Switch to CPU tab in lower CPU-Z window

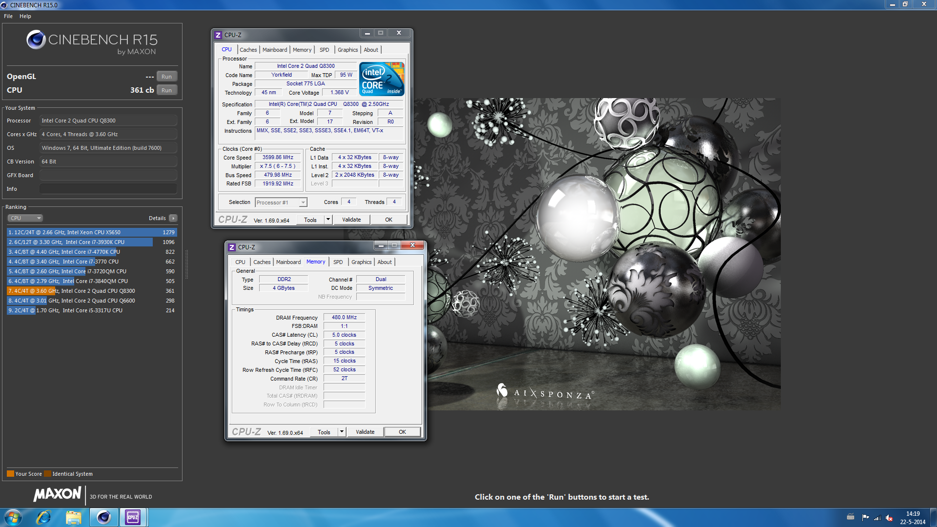pyautogui.click(x=240, y=262)
